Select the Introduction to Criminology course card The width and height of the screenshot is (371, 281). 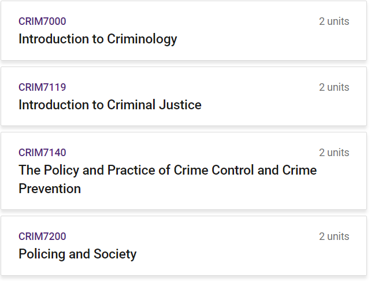(x=184, y=31)
